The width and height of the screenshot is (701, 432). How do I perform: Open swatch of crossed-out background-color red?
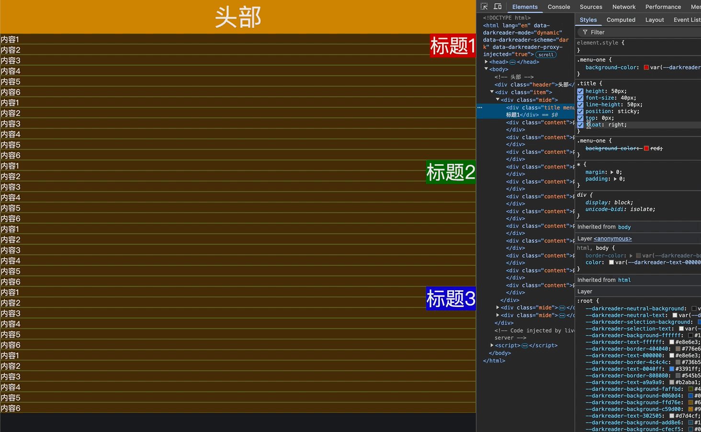(x=646, y=148)
